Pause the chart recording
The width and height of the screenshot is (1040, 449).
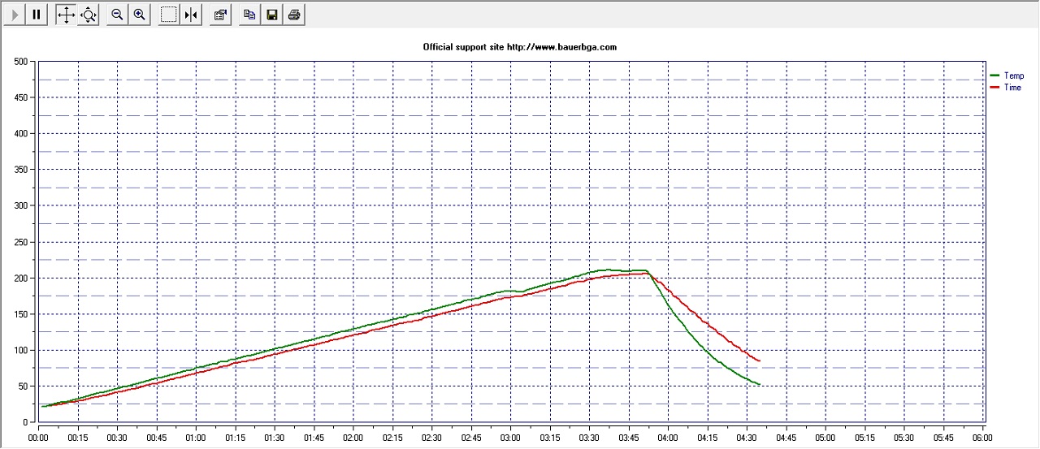[37, 15]
